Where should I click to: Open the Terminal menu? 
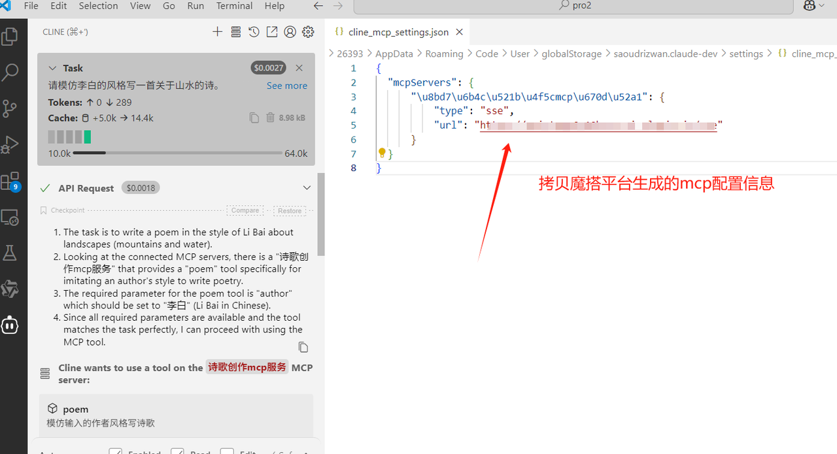point(234,6)
